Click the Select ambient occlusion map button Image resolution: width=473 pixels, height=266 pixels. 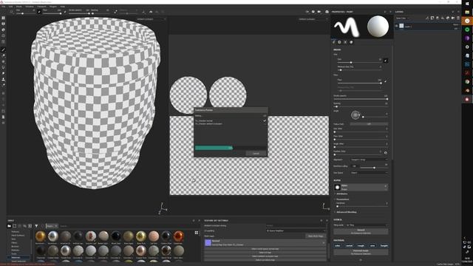tap(265, 256)
